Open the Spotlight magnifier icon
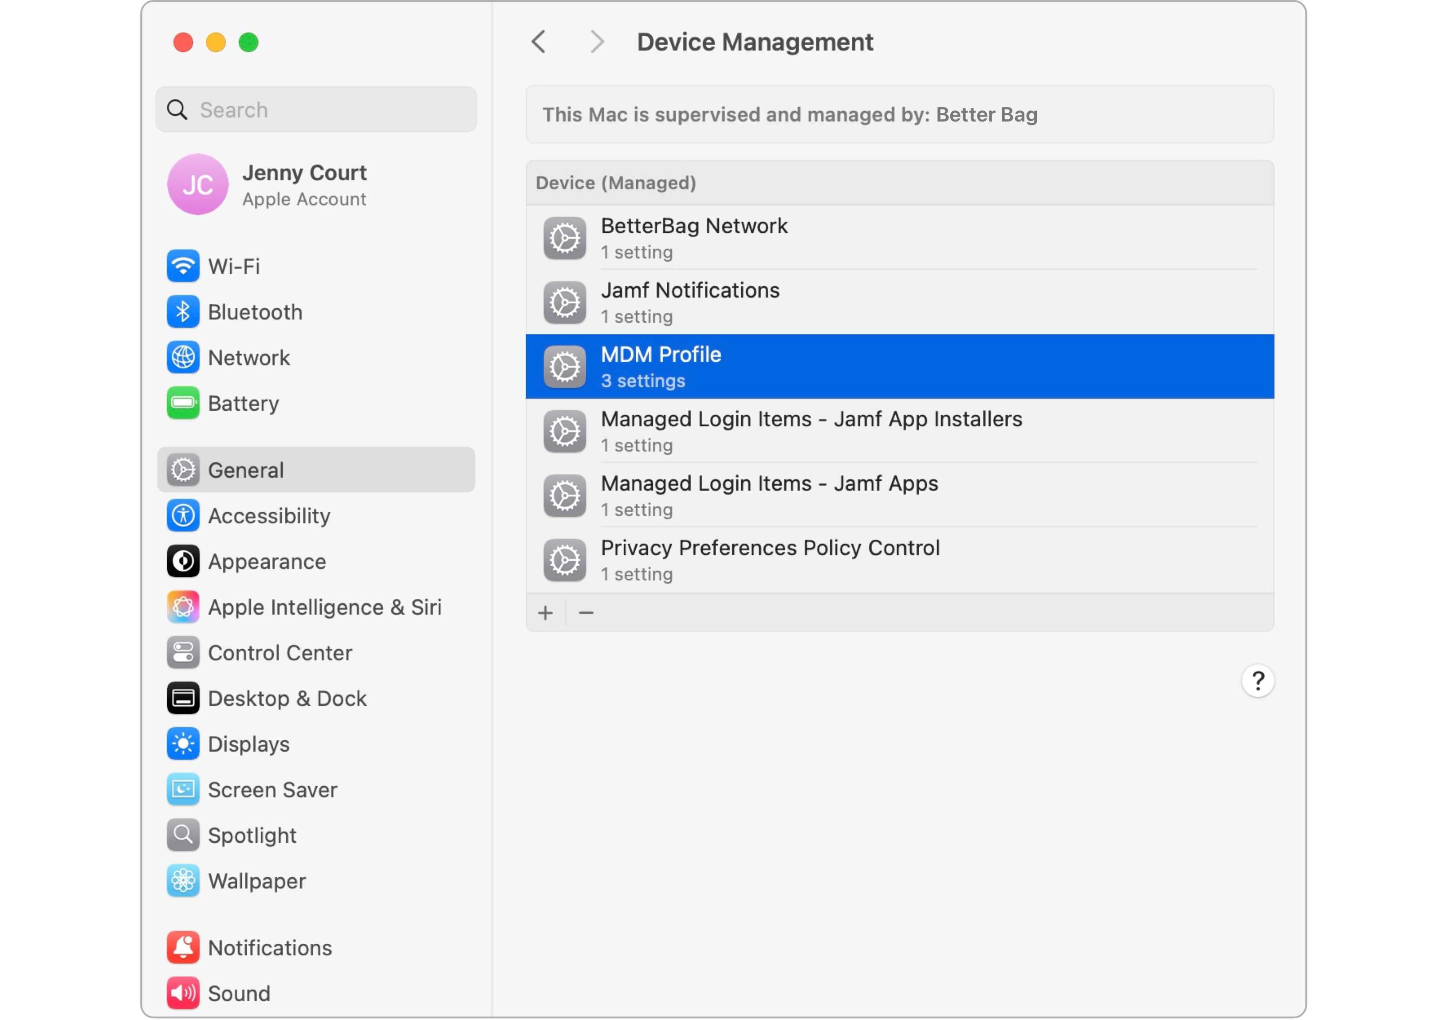 pos(183,835)
